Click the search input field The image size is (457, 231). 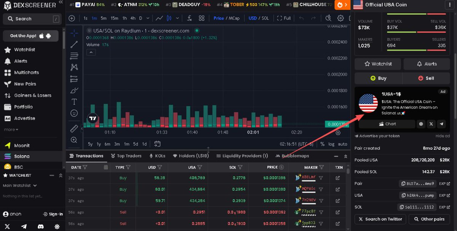[31, 19]
